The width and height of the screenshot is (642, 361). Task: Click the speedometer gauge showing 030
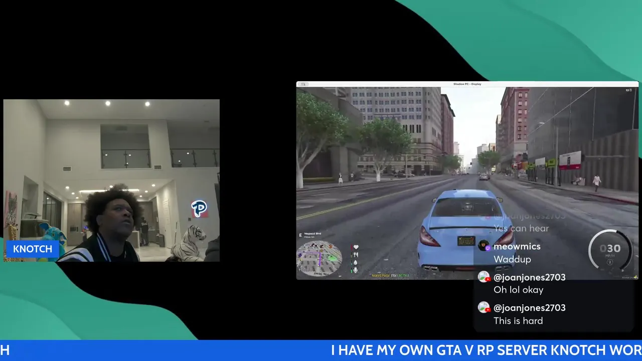pyautogui.click(x=610, y=251)
